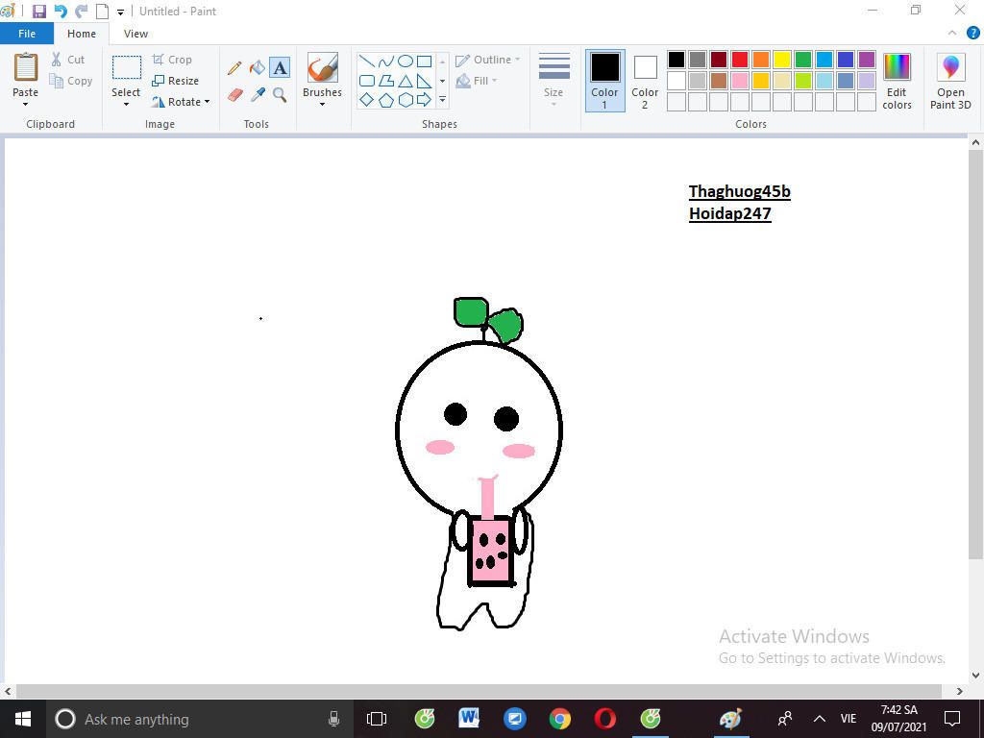Open the Size line-width dropdown
Image resolution: width=984 pixels, height=738 pixels.
(554, 80)
